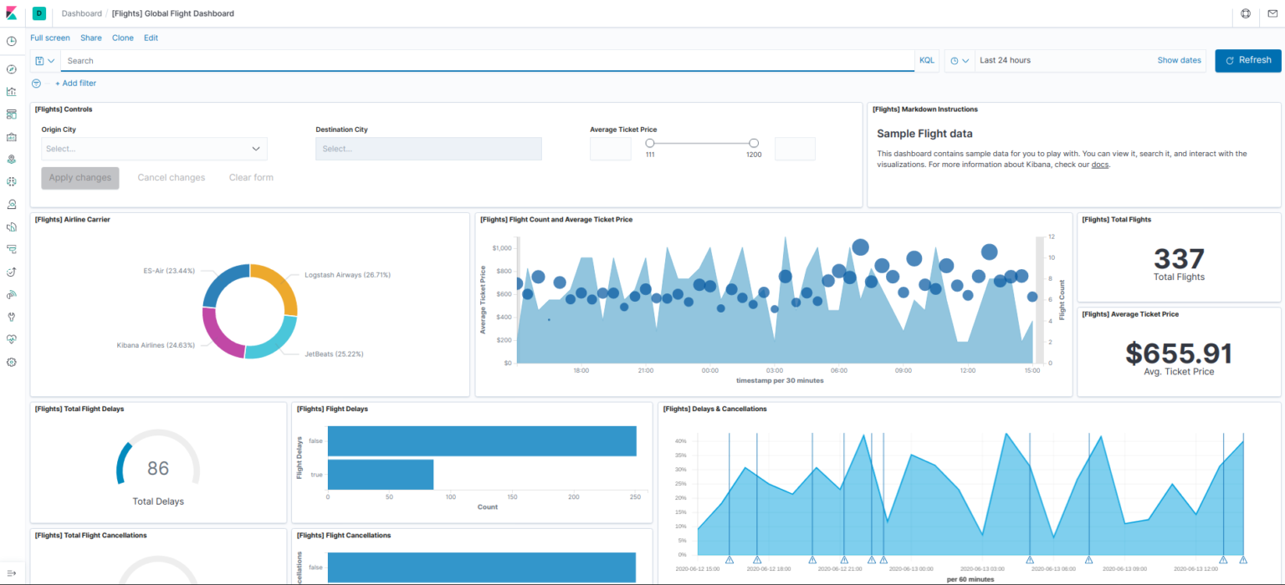1285x585 pixels.
Task: Toggle the KQL query language switch
Action: coord(926,59)
